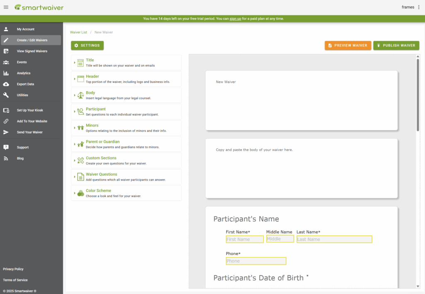Image resolution: width=425 pixels, height=294 pixels.
Task: Click the First Name input field
Action: [244, 239]
